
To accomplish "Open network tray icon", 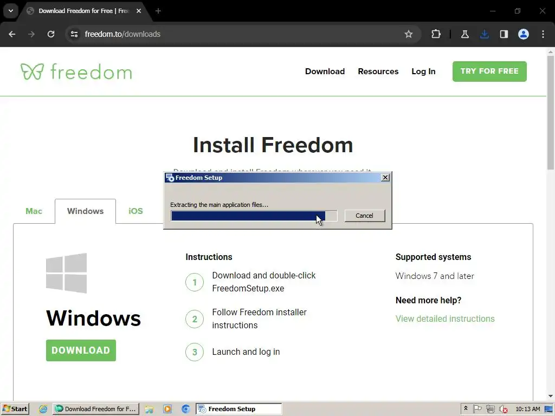I will (x=490, y=409).
